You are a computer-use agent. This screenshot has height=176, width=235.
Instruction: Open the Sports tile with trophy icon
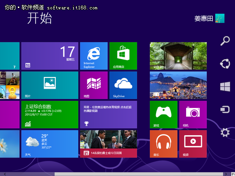(x=109, y=115)
